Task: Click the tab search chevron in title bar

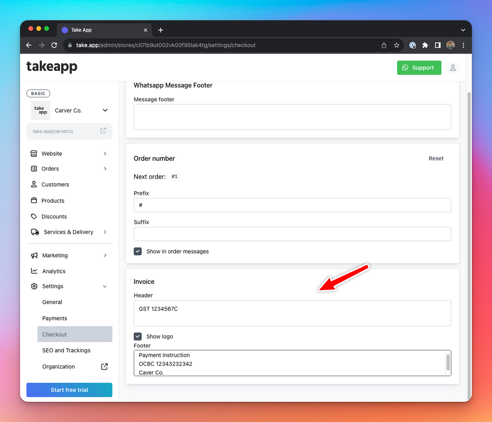Action: click(463, 30)
